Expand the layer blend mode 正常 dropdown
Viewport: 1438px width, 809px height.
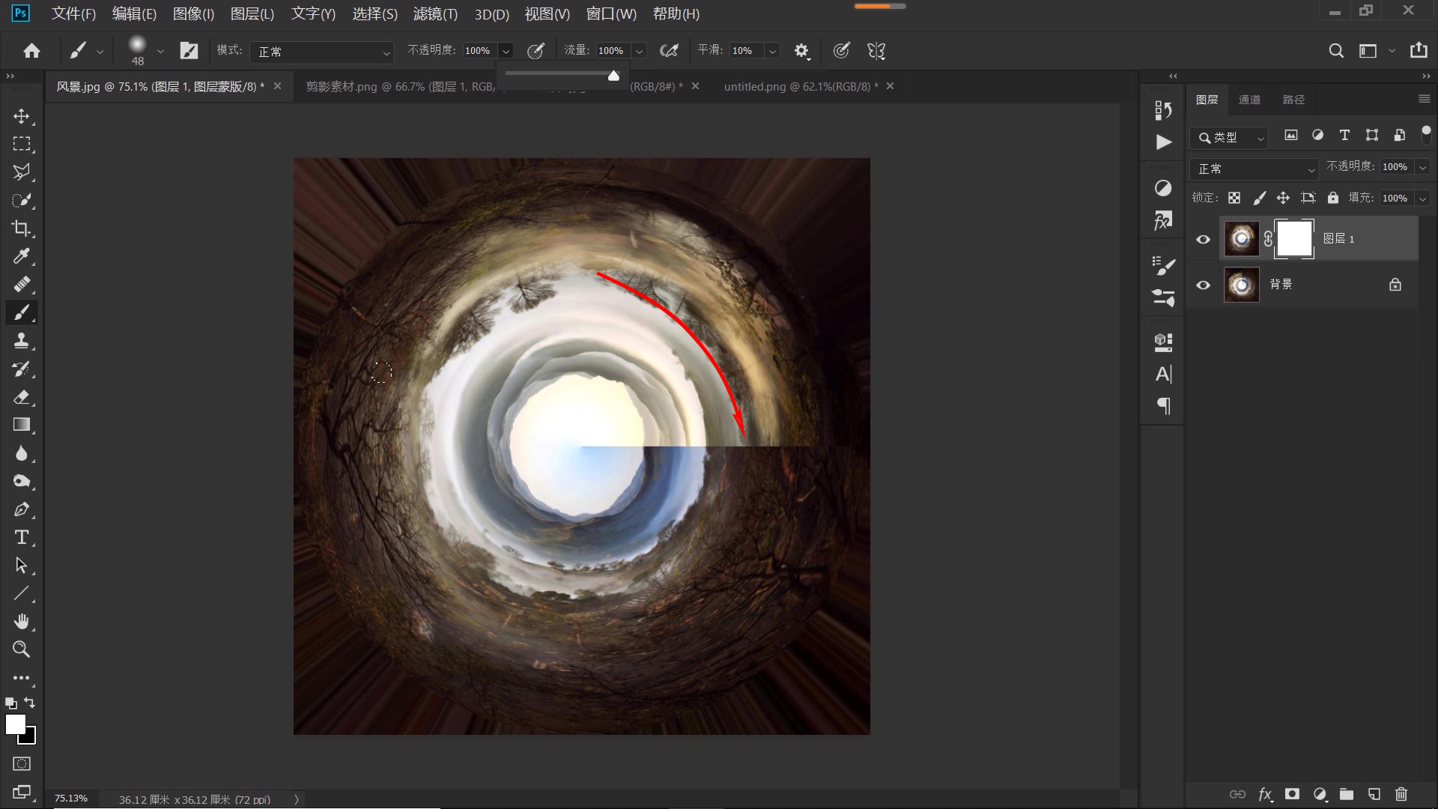(1254, 169)
